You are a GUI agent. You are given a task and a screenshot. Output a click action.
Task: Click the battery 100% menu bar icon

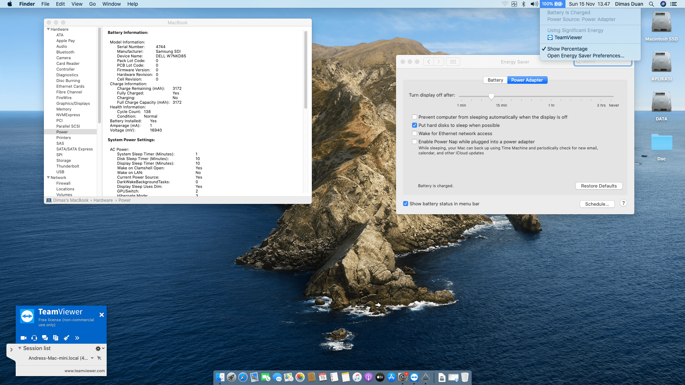coord(552,4)
